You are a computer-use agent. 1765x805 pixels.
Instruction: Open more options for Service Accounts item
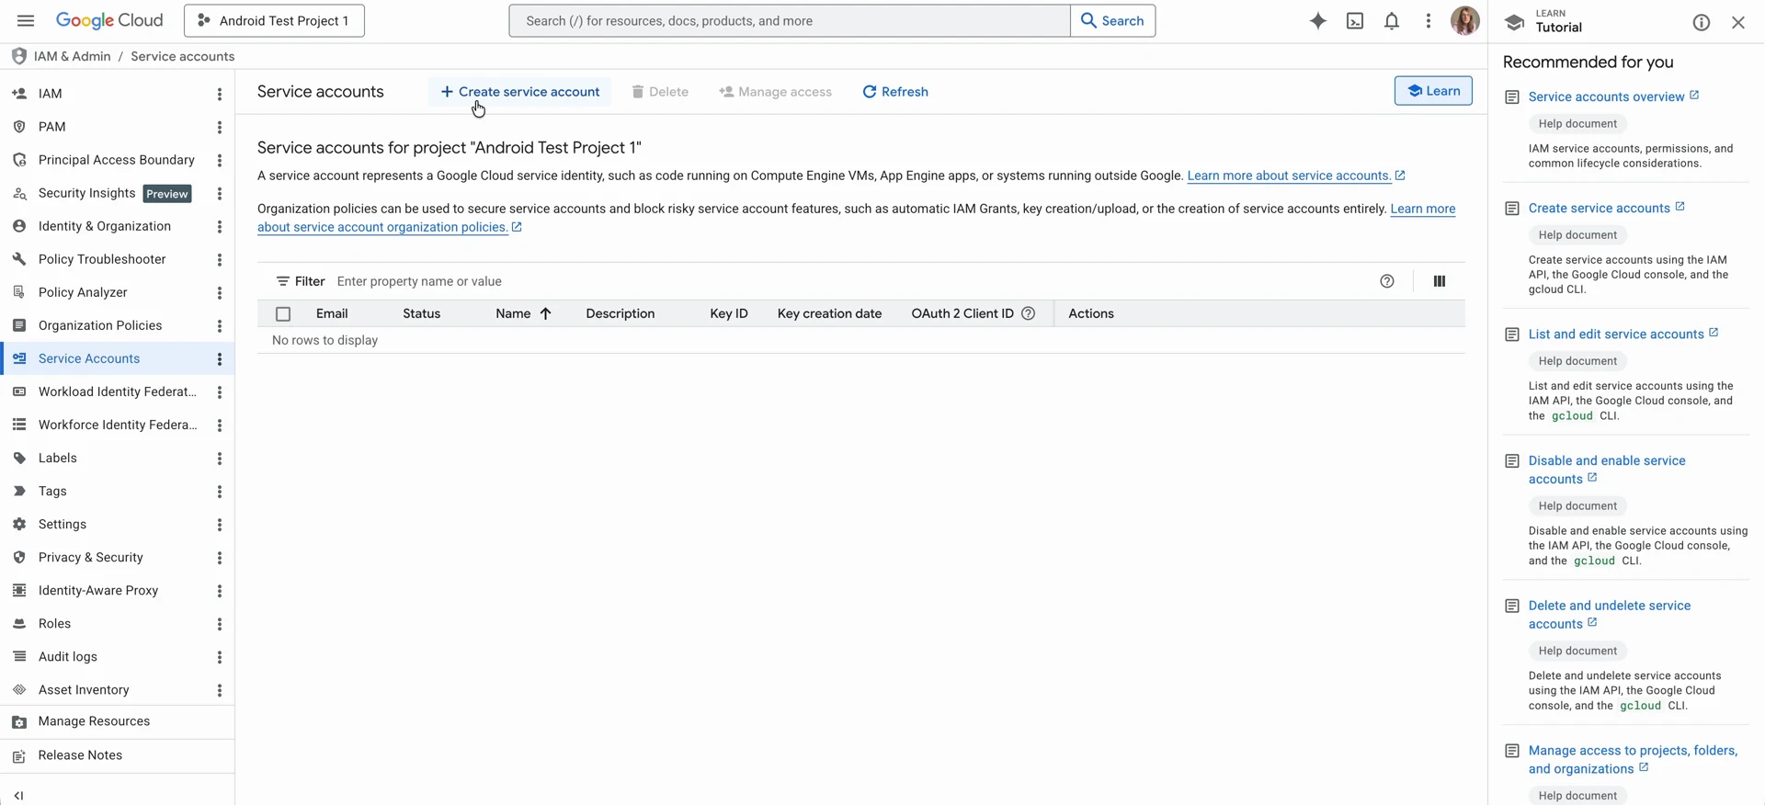219,358
